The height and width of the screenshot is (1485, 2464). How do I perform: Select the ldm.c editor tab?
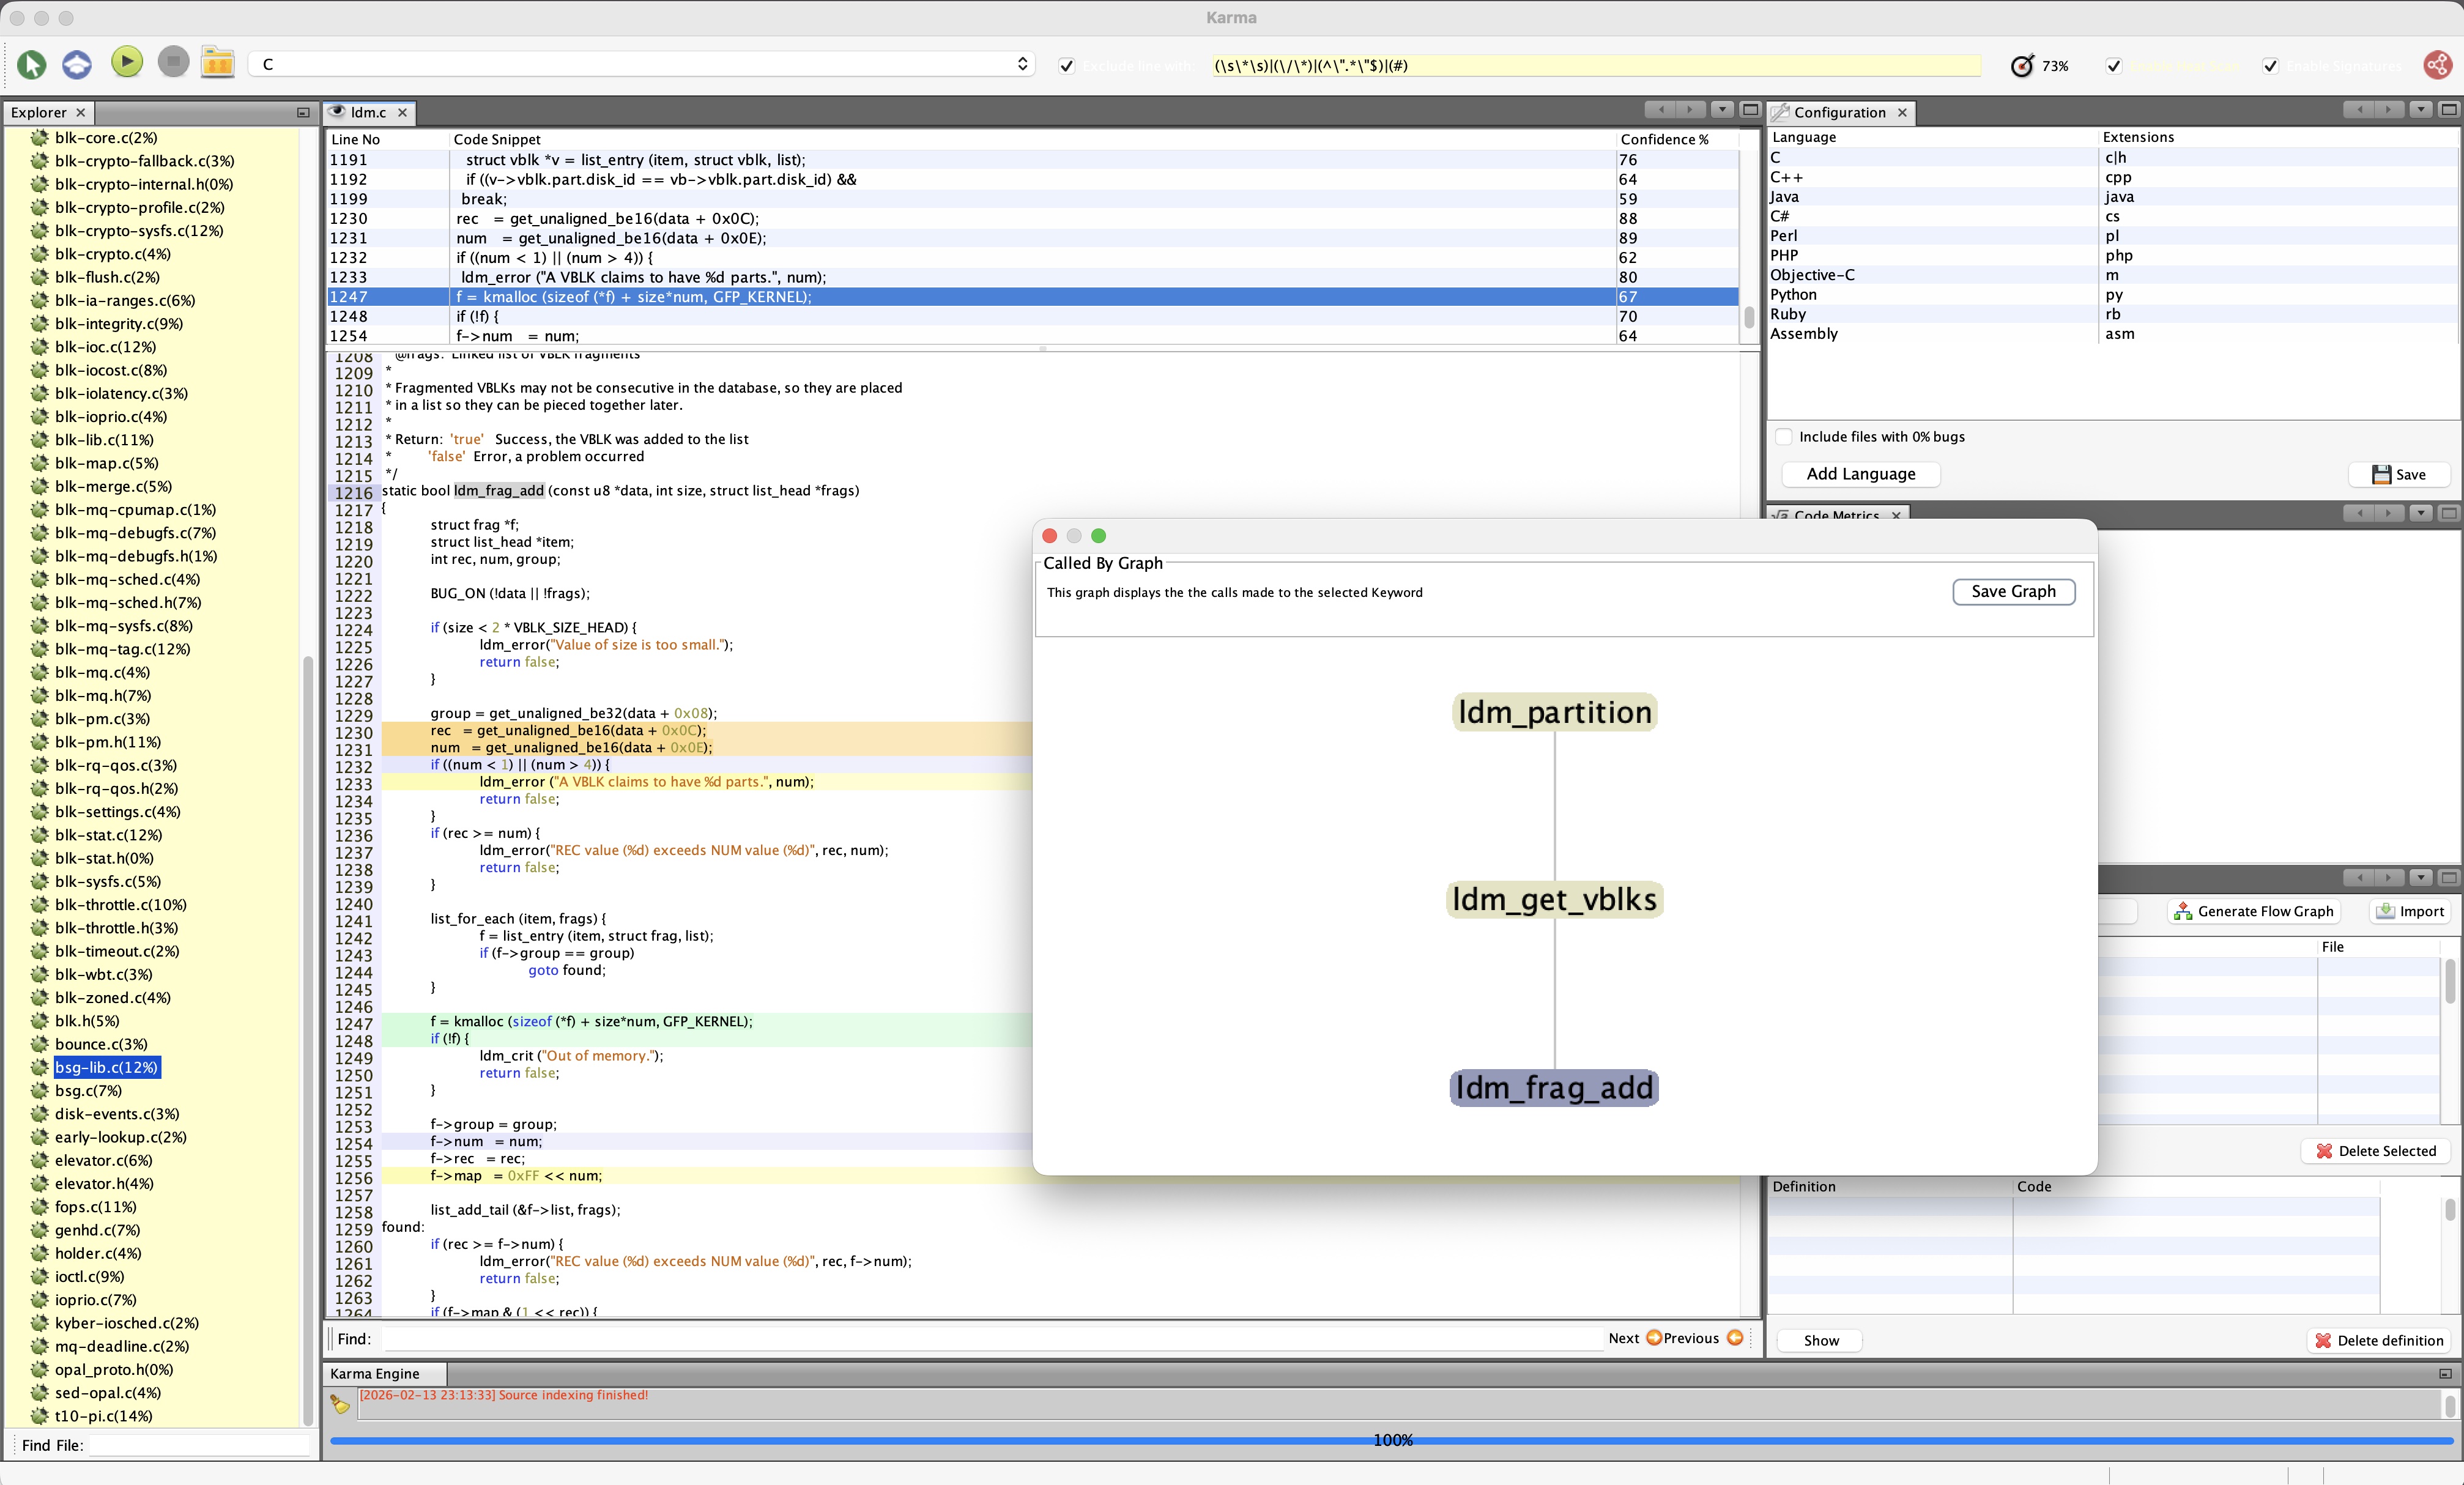click(x=367, y=113)
